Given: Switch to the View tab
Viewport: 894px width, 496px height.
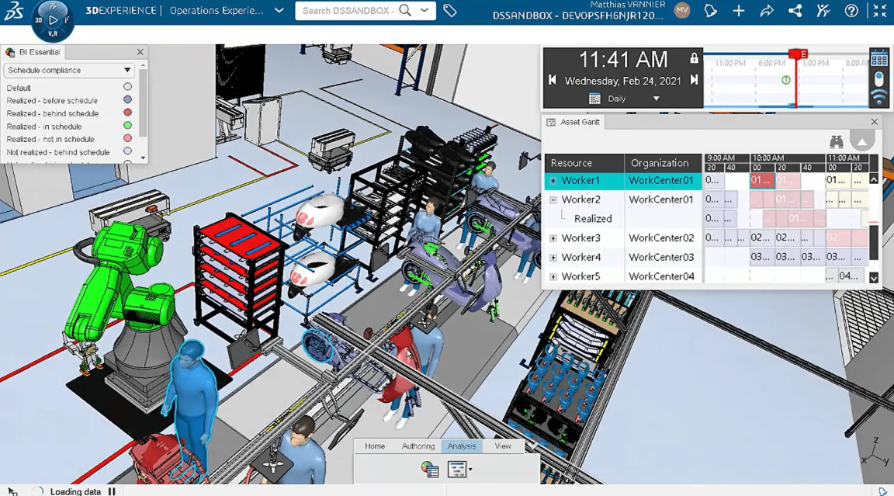Looking at the screenshot, I should (503, 446).
